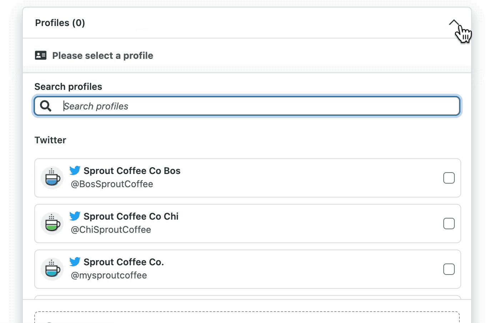This screenshot has width=494, height=323.
Task: Click Twitter bird icon beside Sprout Coffee Co Bos
Action: coord(75,170)
